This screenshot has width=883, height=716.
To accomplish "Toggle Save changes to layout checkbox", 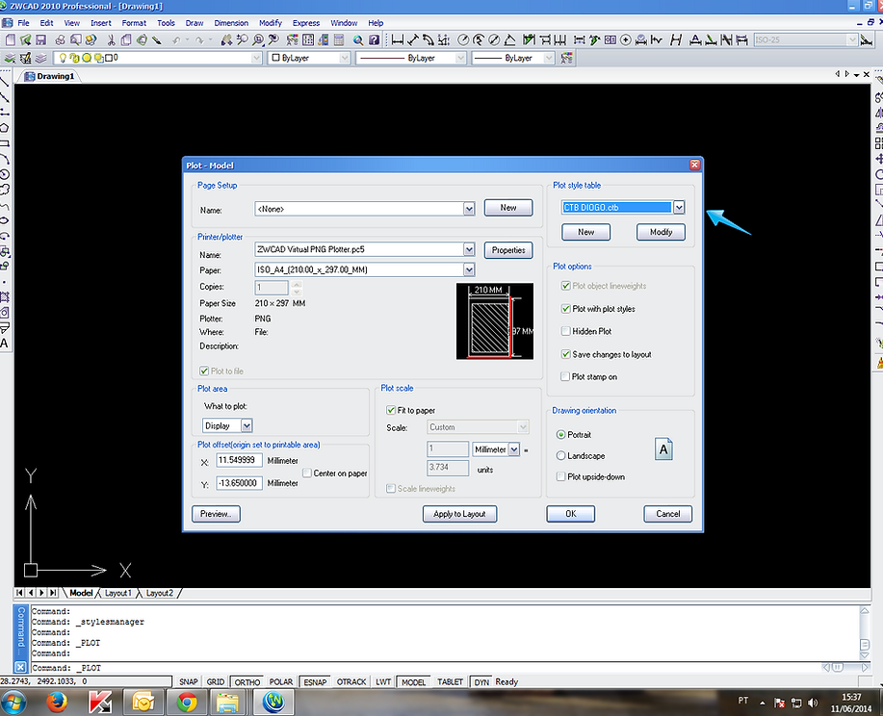I will click(x=566, y=354).
